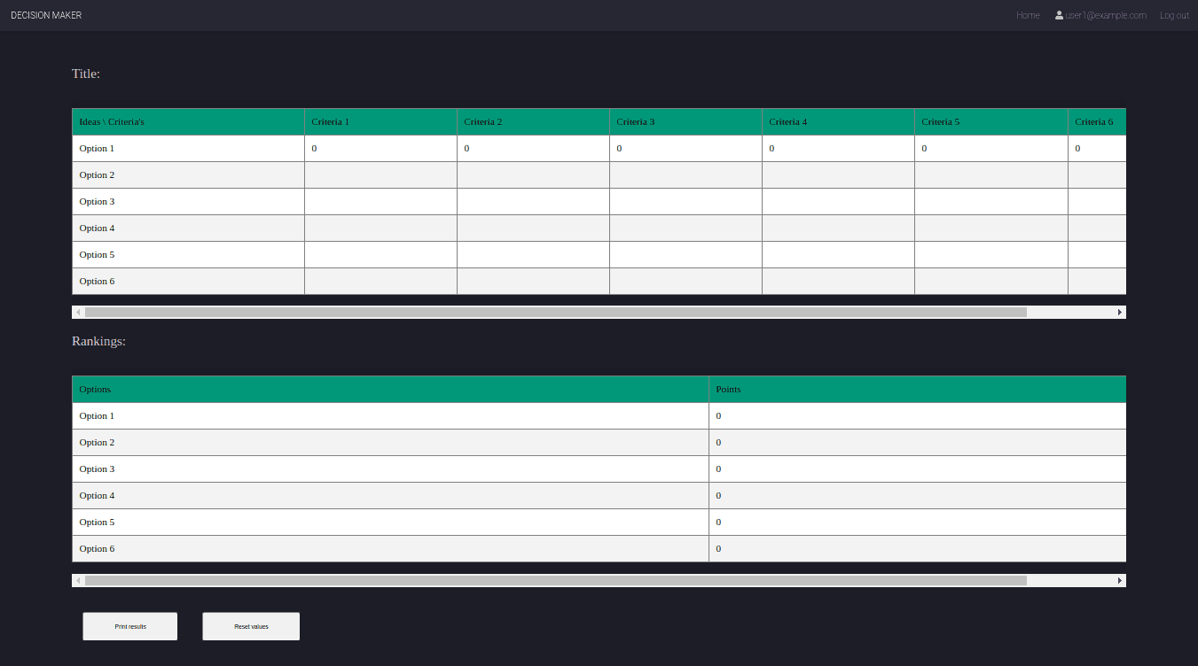Click the Rankings: heading
The height and width of the screenshot is (666, 1198).
(98, 341)
